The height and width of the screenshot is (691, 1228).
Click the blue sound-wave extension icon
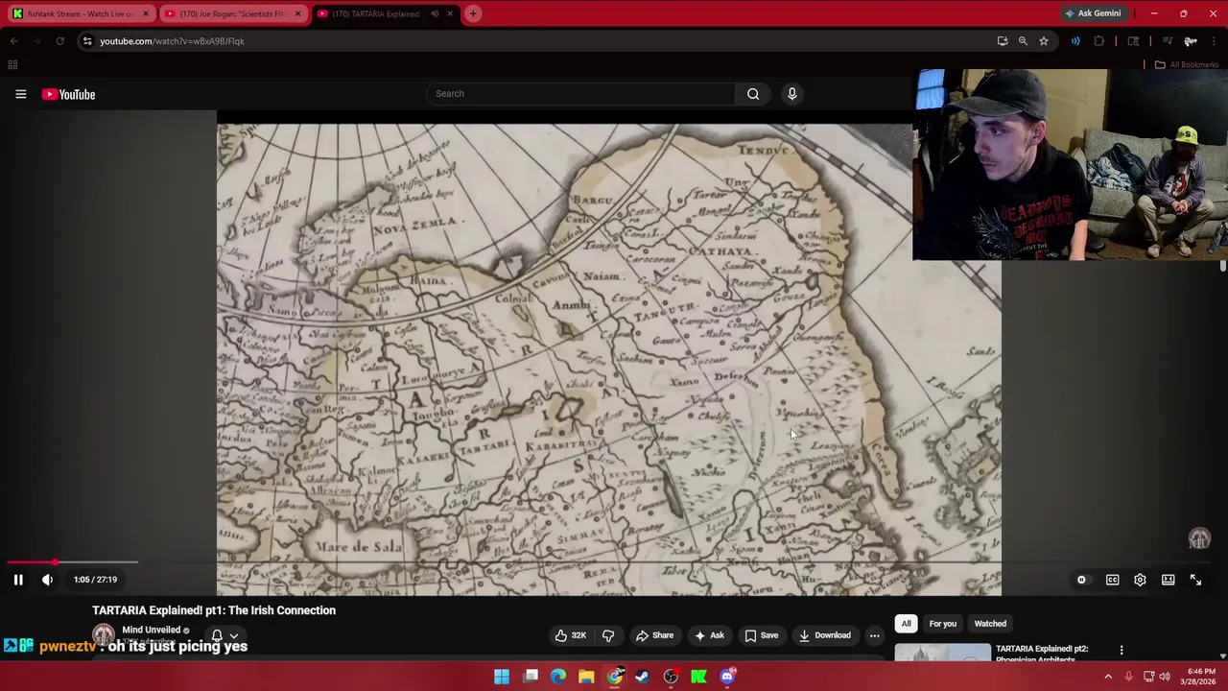(x=1075, y=41)
